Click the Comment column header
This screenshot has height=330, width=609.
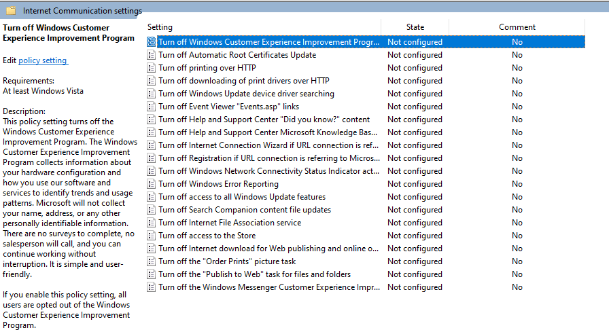point(517,27)
